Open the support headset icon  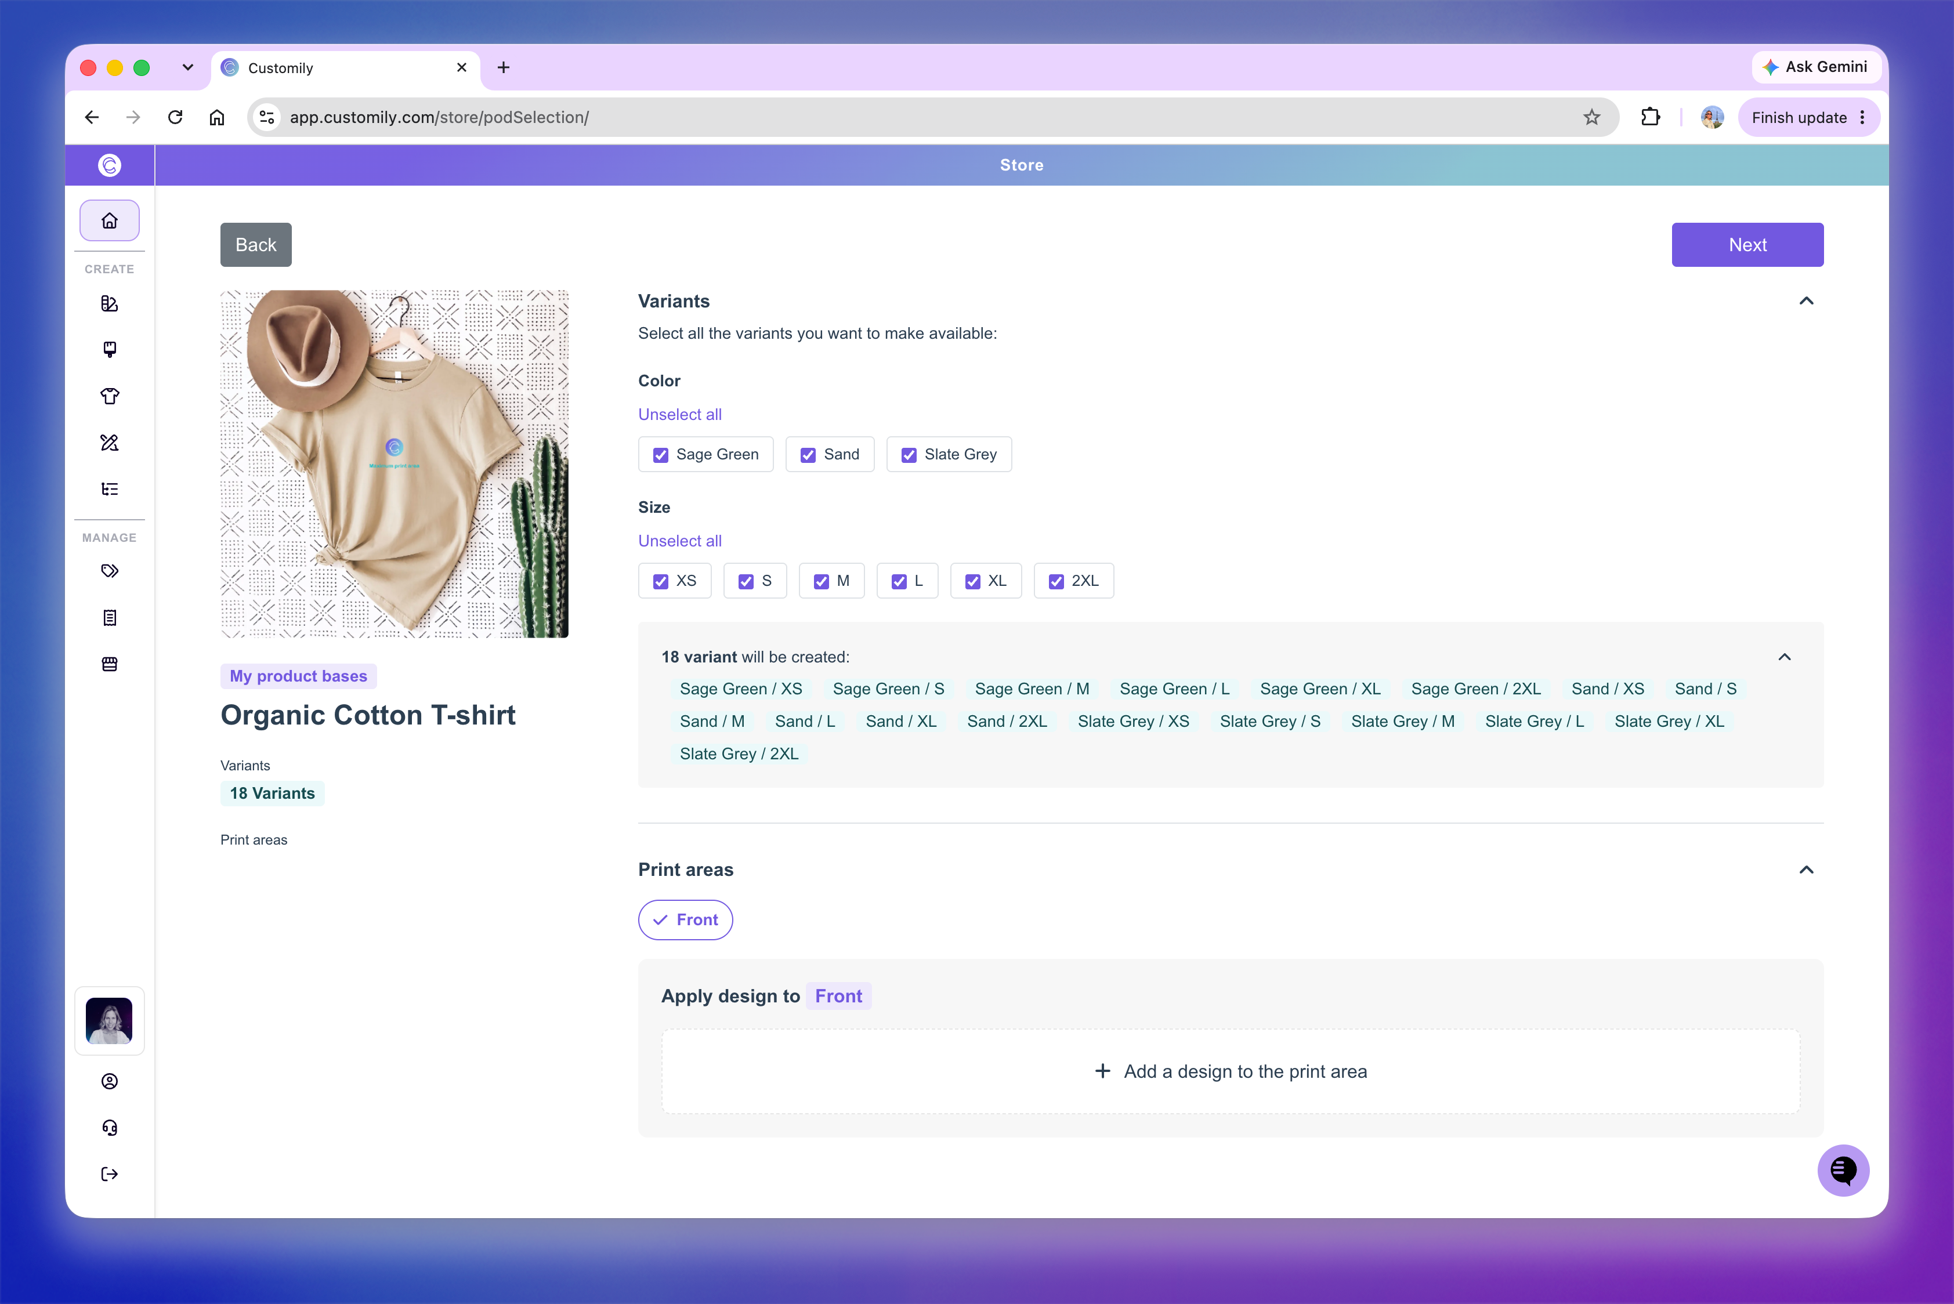pos(109,1128)
